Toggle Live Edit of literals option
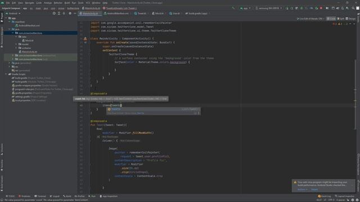360x202 pixels. coord(310,19)
